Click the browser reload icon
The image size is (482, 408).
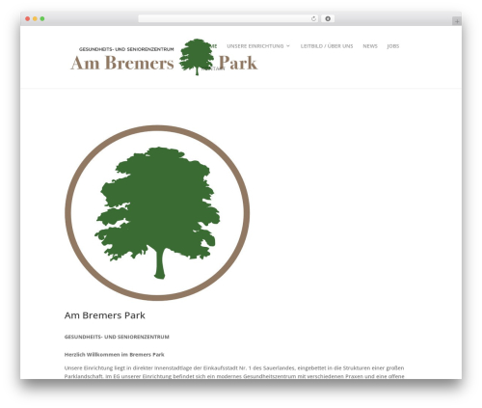tap(313, 18)
